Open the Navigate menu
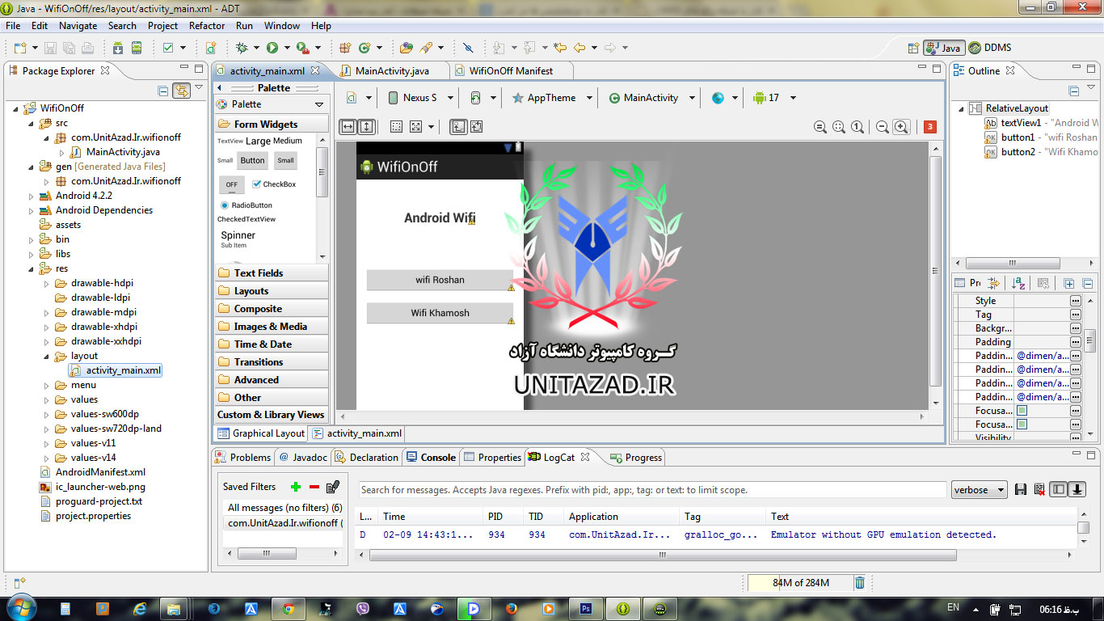Image resolution: width=1104 pixels, height=621 pixels. (x=78, y=26)
